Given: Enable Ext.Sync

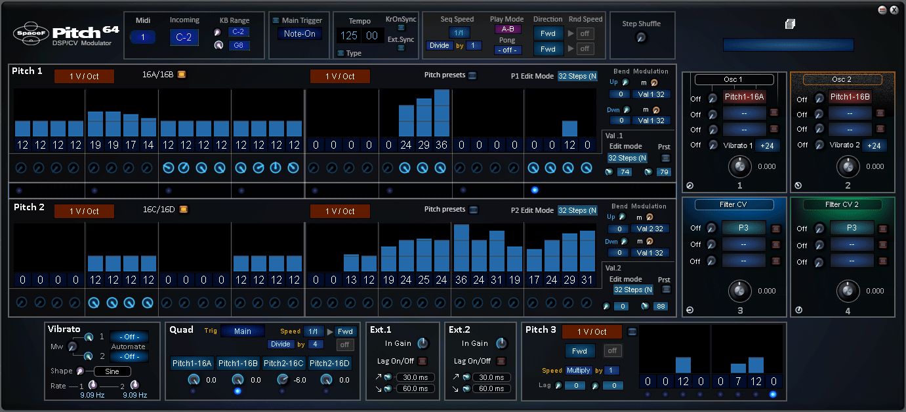Looking at the screenshot, I should [401, 48].
